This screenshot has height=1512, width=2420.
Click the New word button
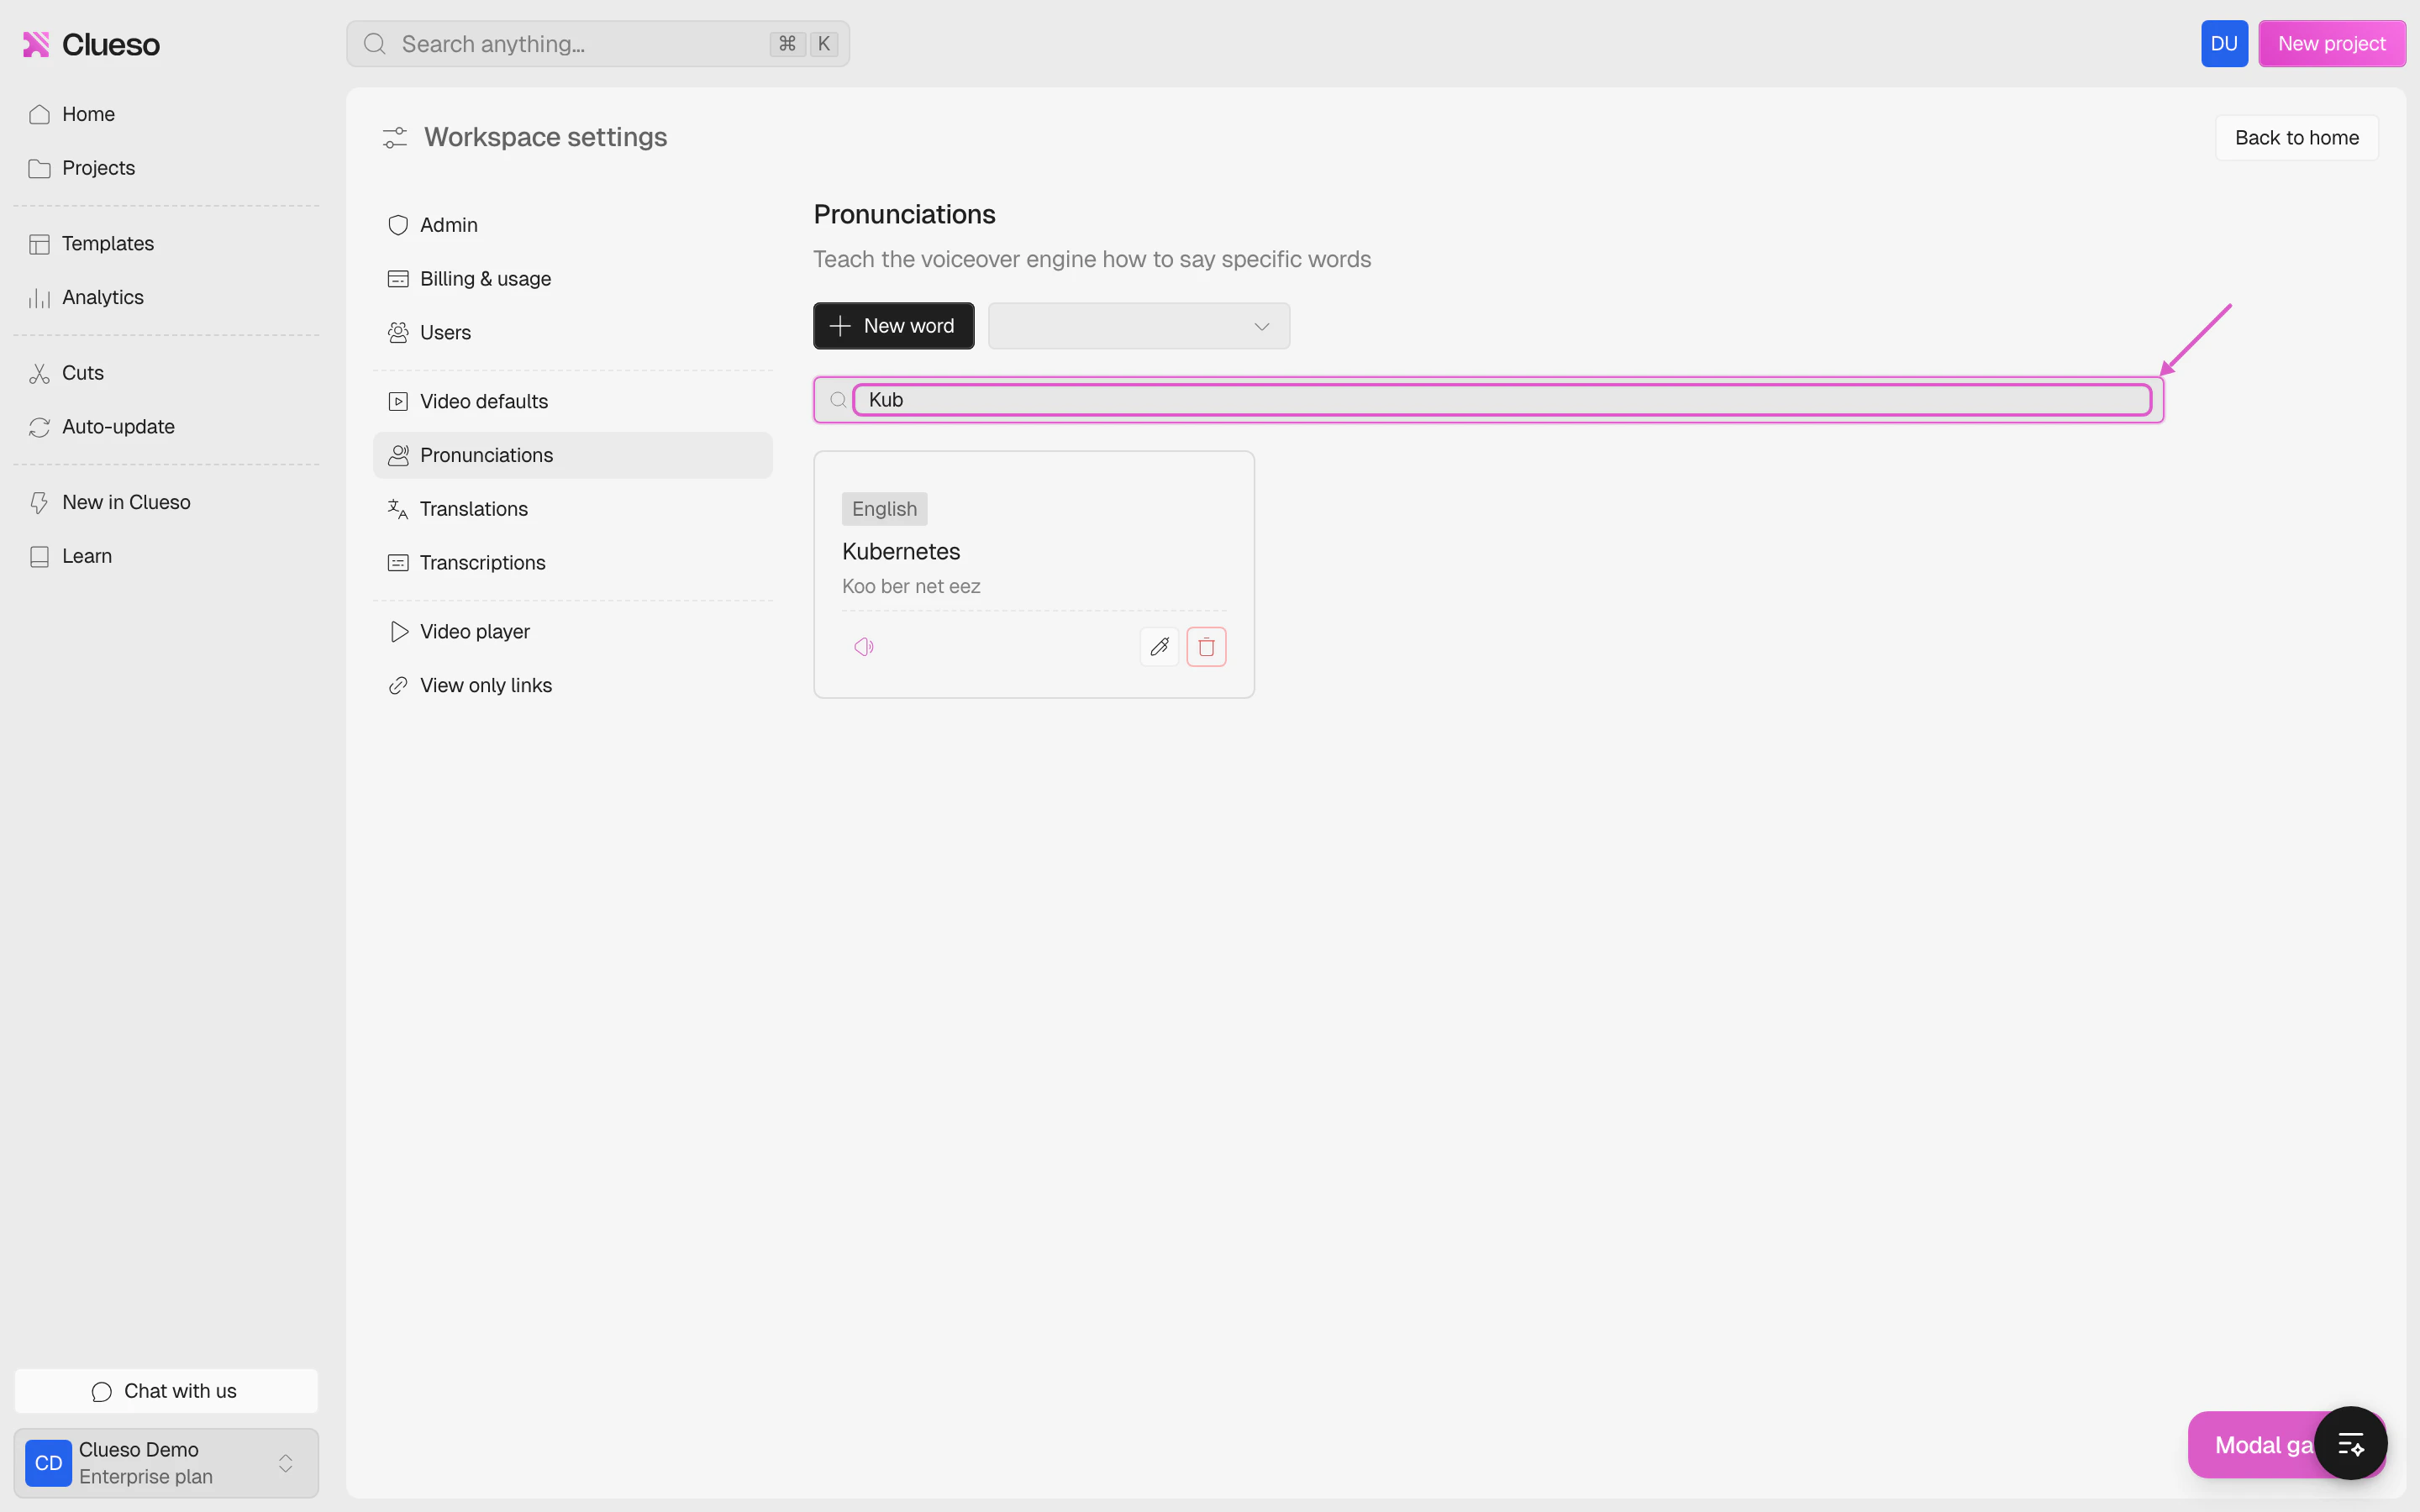893,326
